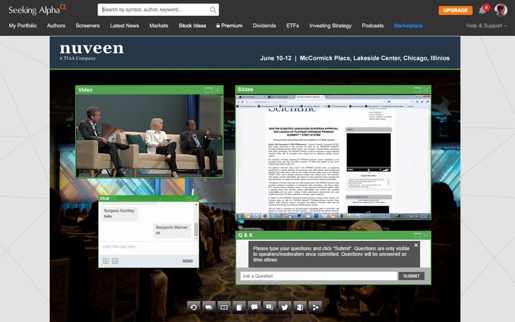This screenshot has height=322, width=515.
Task: Open the documents pages icon in bottom toolbar
Action: [x=239, y=307]
